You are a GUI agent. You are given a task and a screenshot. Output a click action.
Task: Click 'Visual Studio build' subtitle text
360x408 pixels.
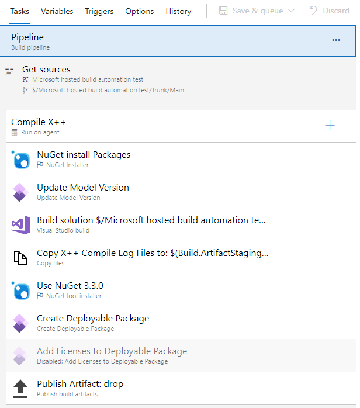click(x=63, y=230)
